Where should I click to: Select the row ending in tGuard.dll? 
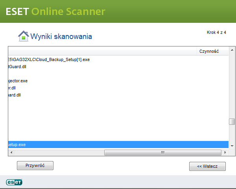tap(118, 67)
